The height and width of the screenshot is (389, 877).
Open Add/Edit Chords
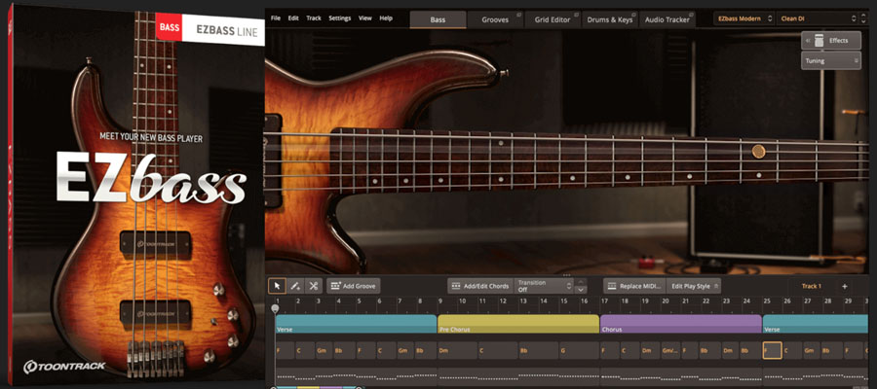(480, 286)
